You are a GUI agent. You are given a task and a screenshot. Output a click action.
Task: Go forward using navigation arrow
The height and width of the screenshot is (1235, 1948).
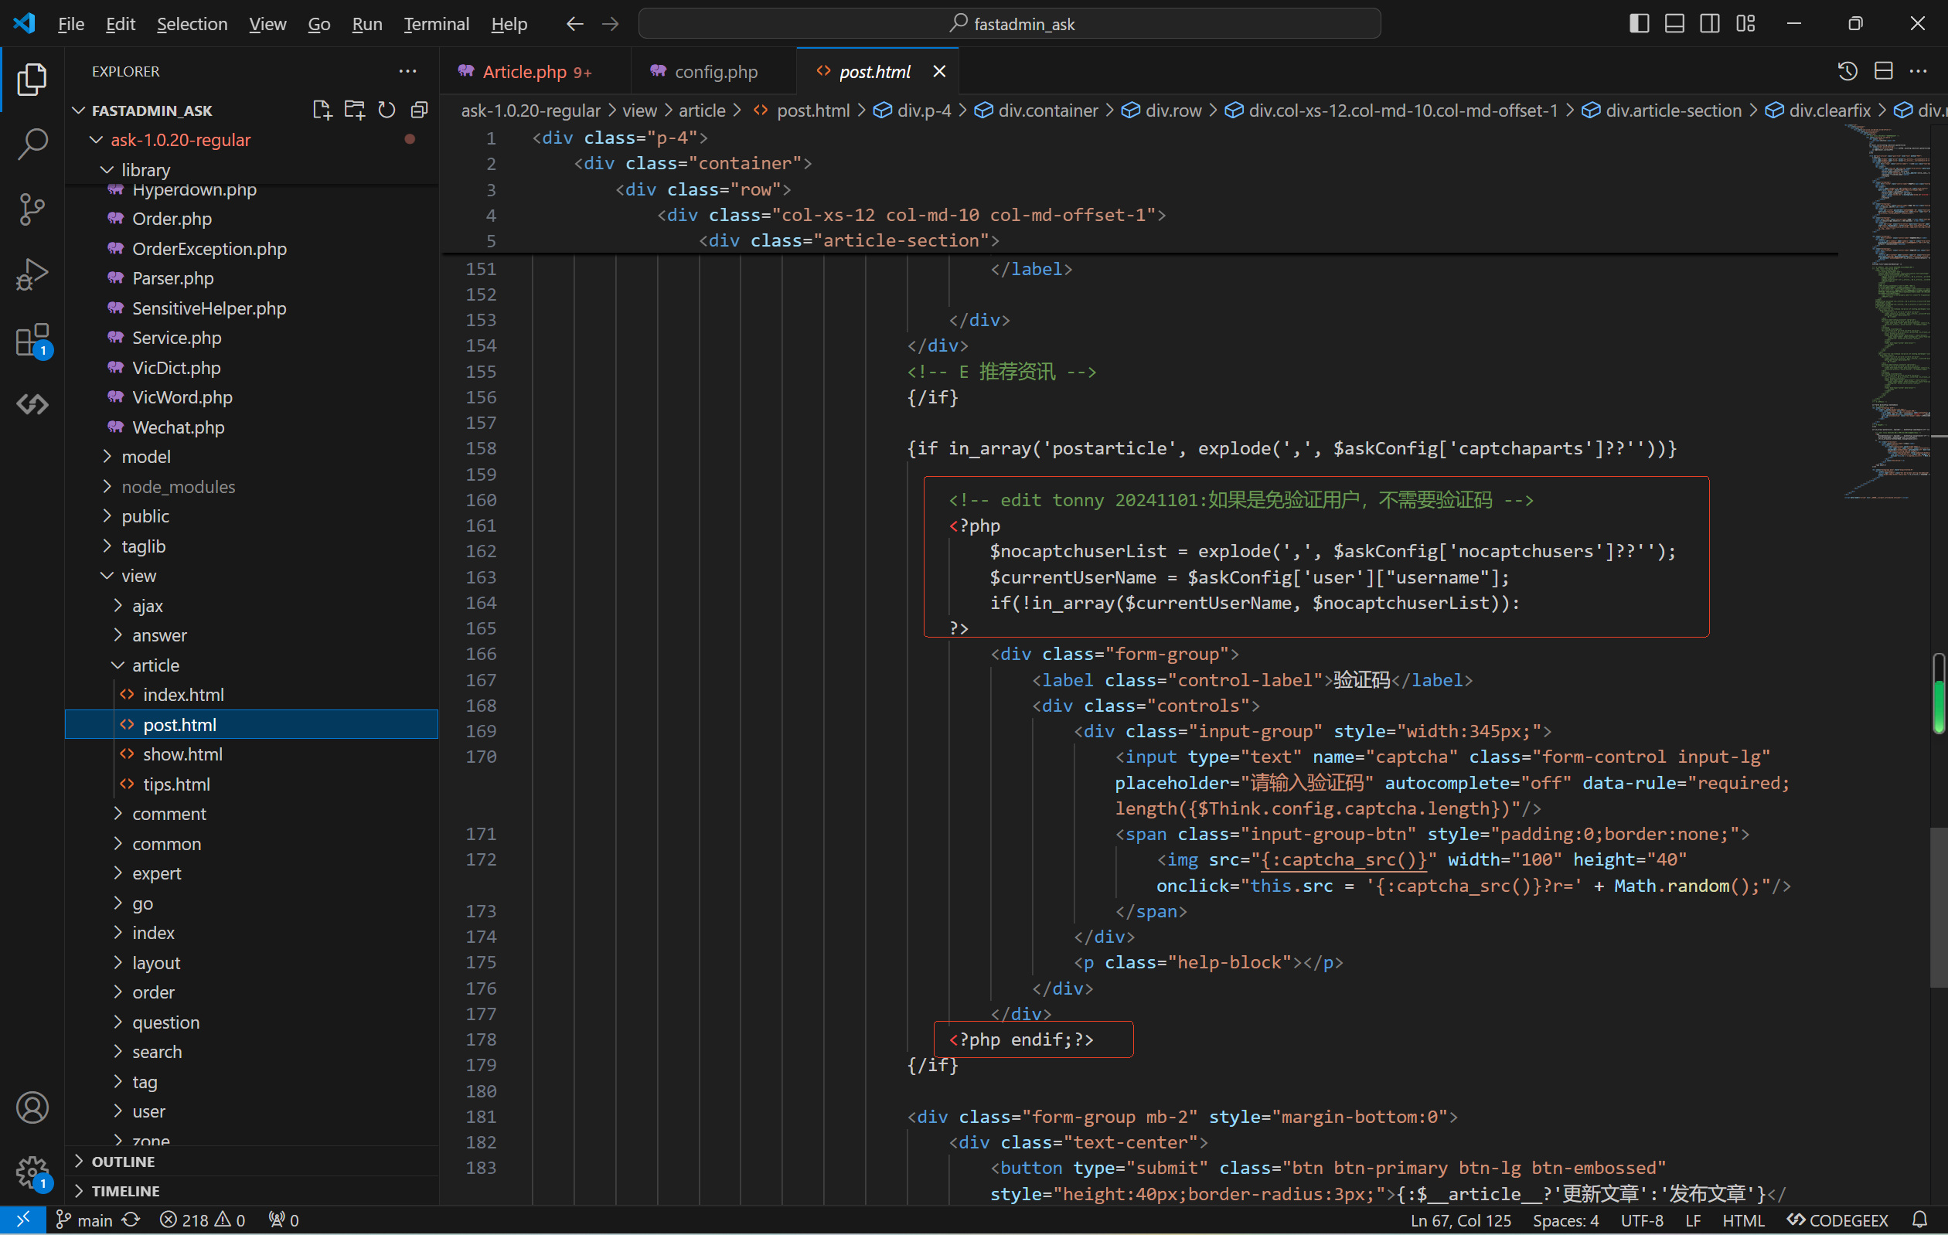point(611,24)
